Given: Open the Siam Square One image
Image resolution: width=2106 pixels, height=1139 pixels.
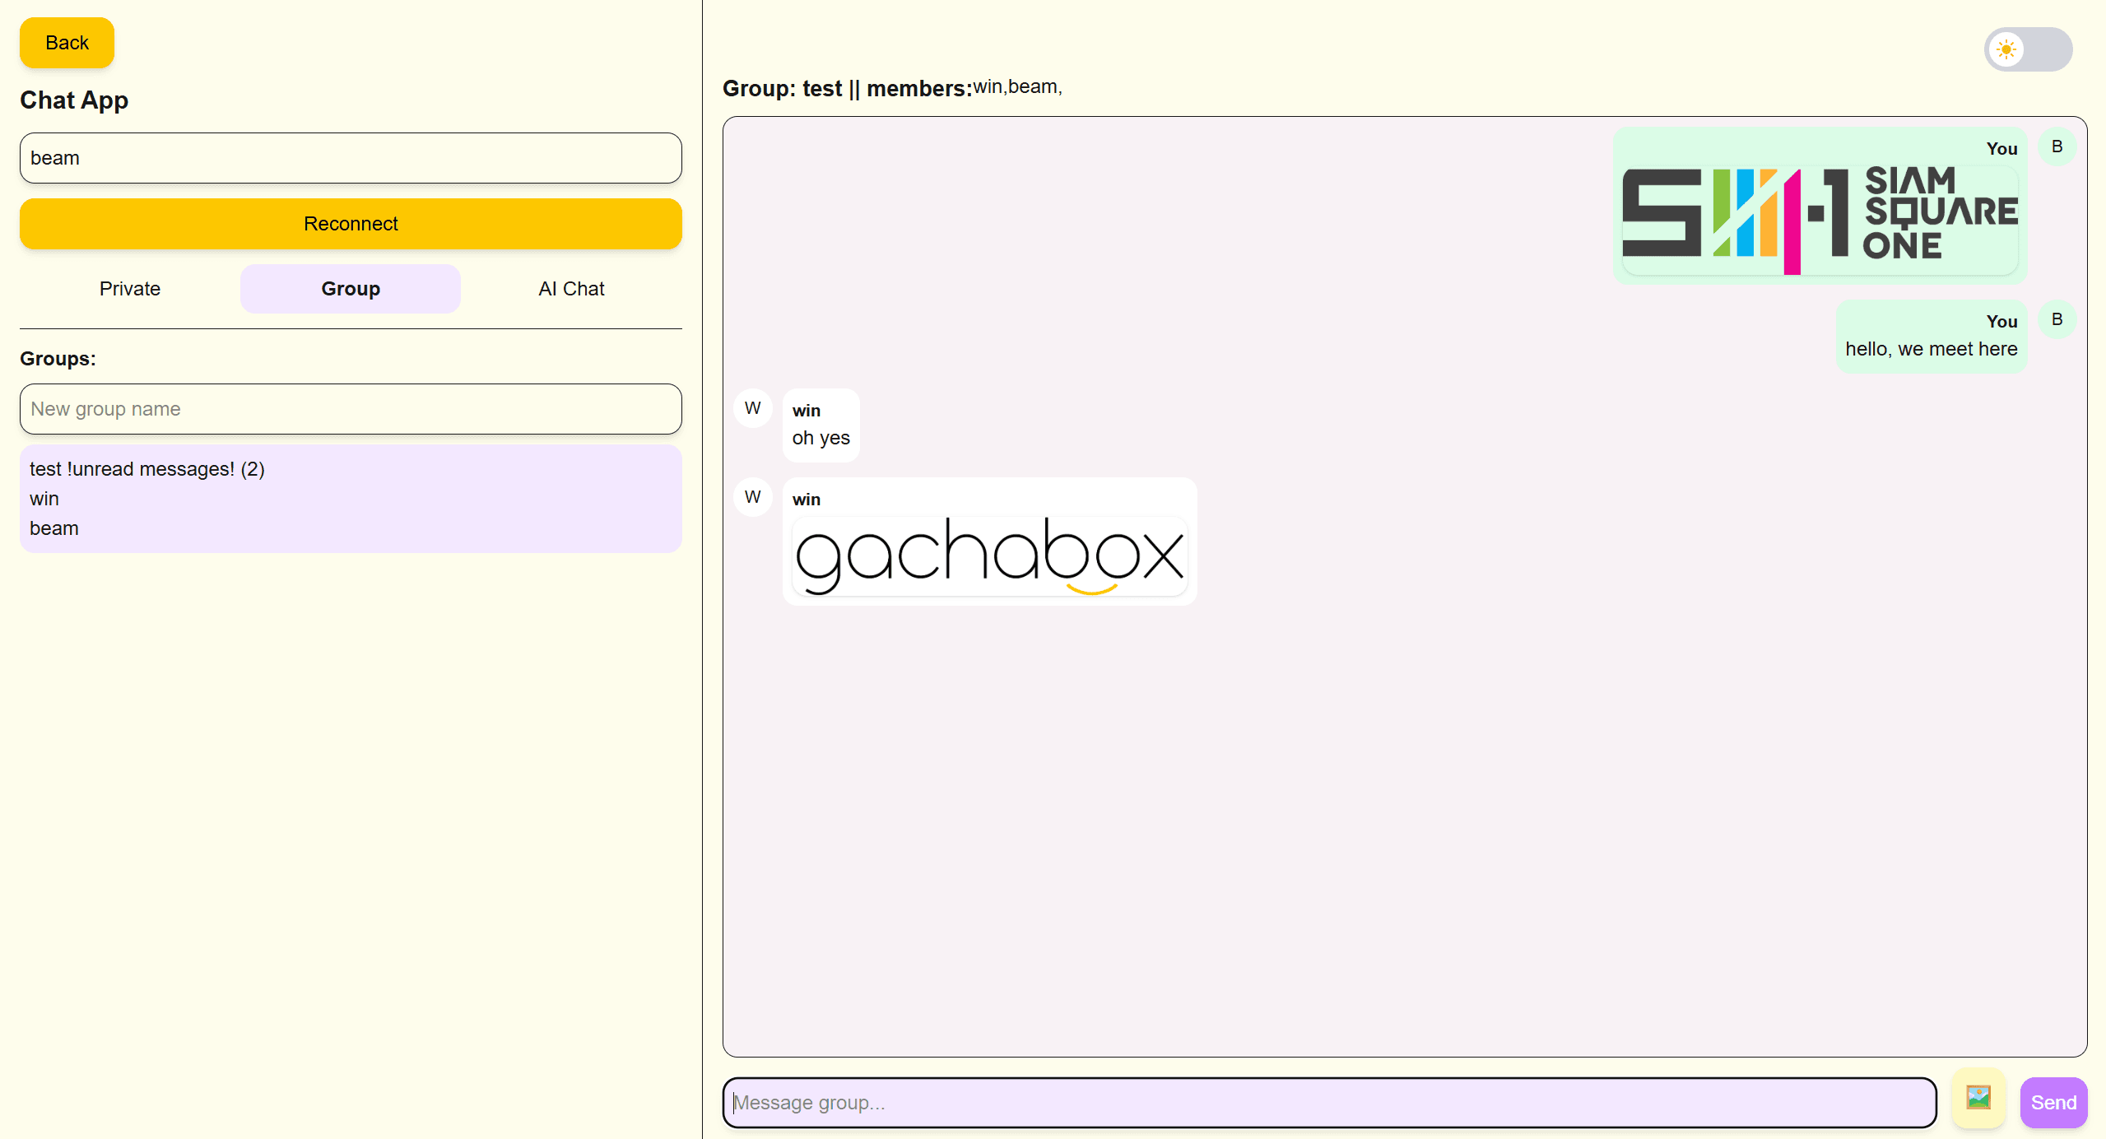Looking at the screenshot, I should [x=1820, y=221].
